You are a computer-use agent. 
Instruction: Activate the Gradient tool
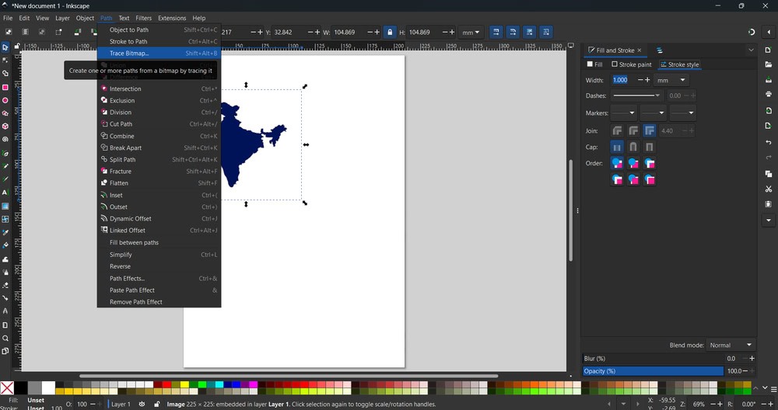pos(5,206)
